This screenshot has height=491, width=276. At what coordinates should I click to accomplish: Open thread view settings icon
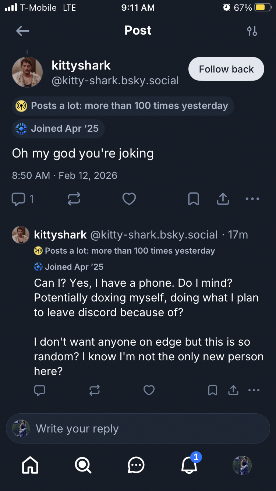pyautogui.click(x=252, y=31)
